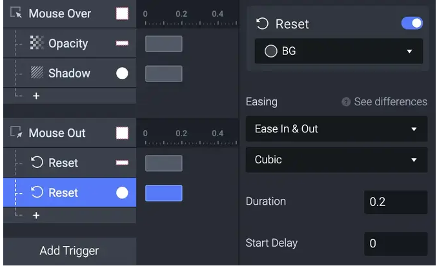The width and height of the screenshot is (437, 268).
Task: Select the Opacity action row
Action: pos(70,43)
